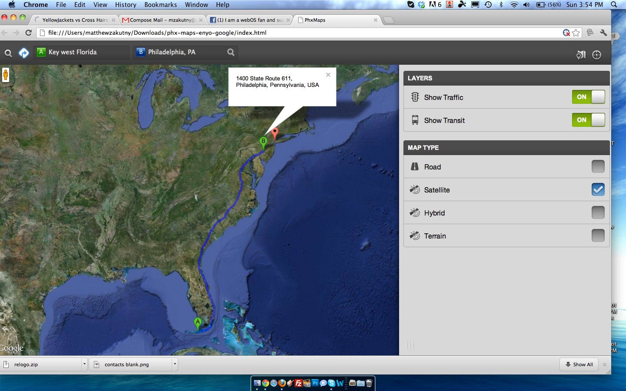Open relogo.zip download dropdown arrow
The height and width of the screenshot is (391, 626).
tap(84, 364)
